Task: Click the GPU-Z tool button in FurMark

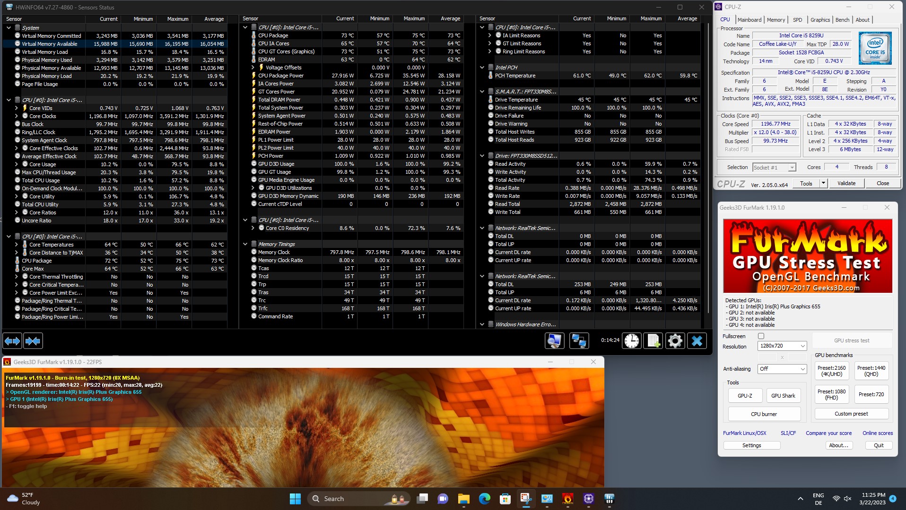Action: click(745, 396)
